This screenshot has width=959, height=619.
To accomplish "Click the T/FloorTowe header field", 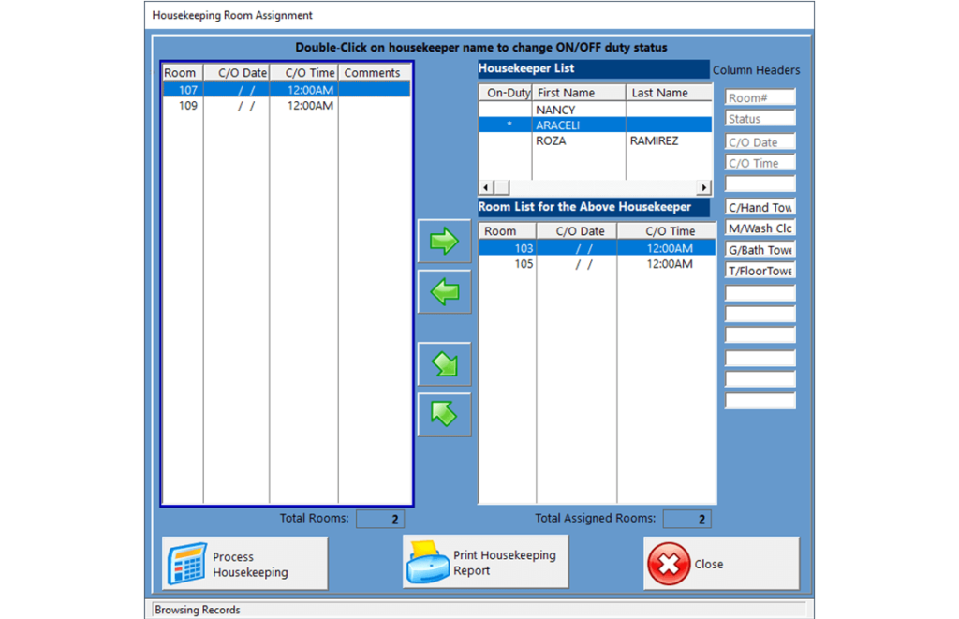I will click(760, 271).
